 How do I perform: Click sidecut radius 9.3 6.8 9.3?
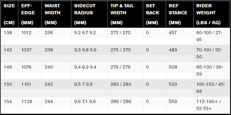pyautogui.click(x=85, y=50)
